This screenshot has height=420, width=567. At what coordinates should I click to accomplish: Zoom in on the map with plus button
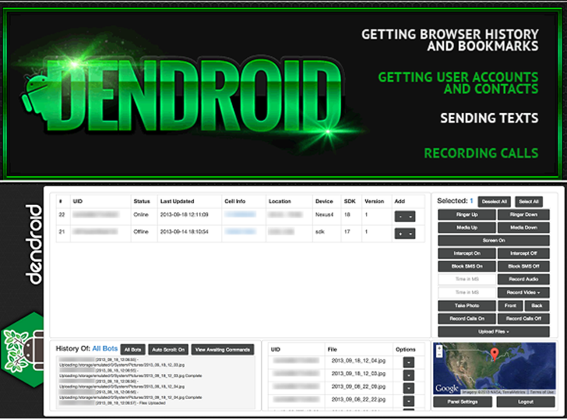pos(439,348)
